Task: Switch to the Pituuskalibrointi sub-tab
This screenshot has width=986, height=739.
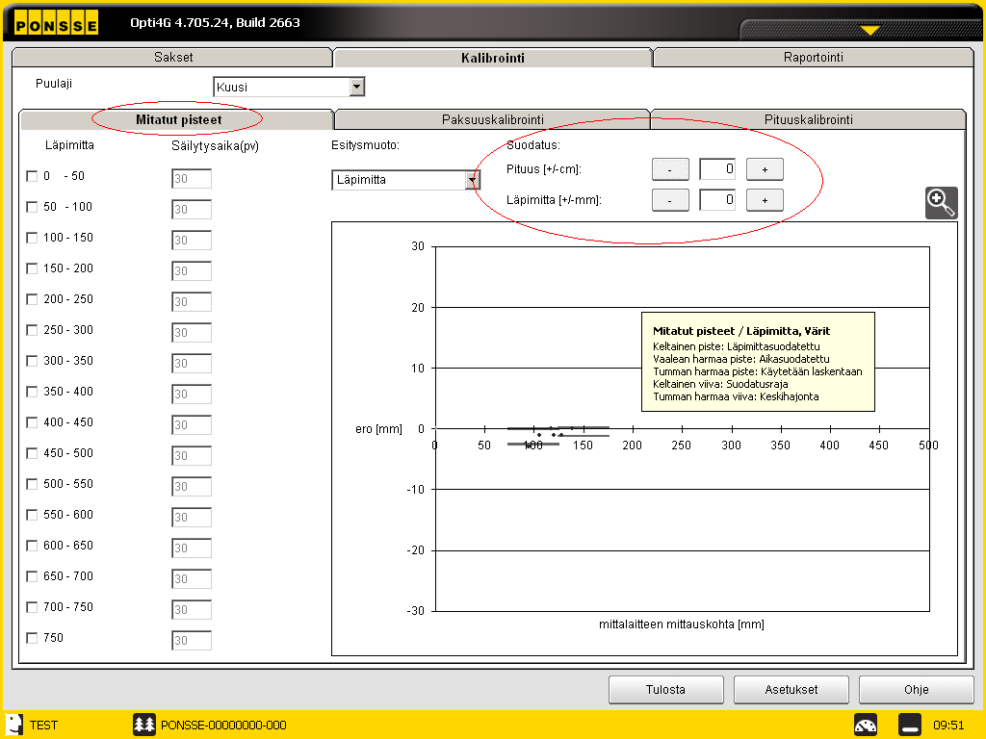Action: 808,119
